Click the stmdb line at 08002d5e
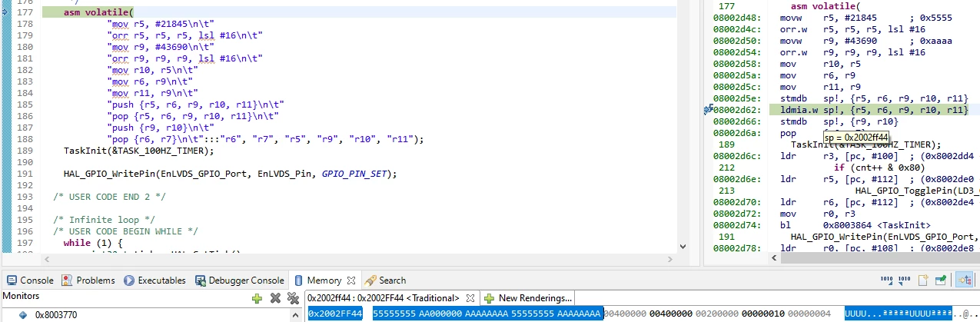This screenshot has width=980, height=322. (840, 98)
